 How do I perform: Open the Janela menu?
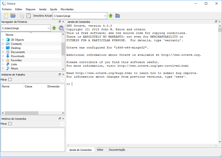[42, 9]
